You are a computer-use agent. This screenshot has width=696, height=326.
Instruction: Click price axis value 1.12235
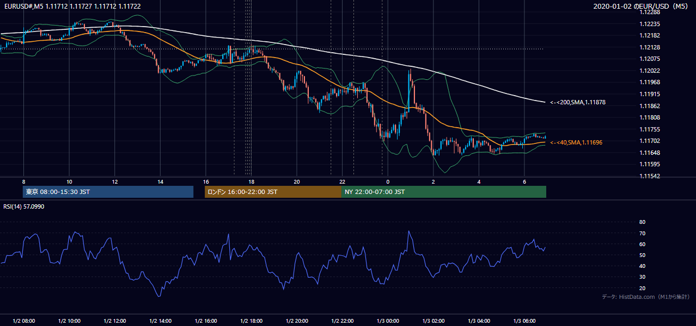(650, 24)
